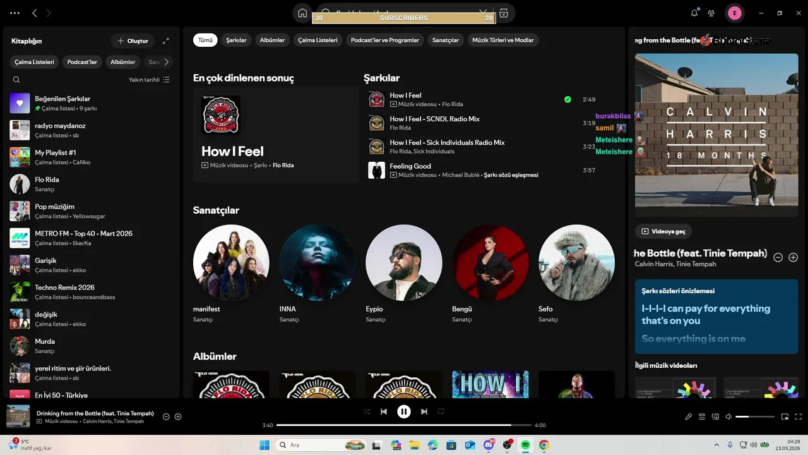The width and height of the screenshot is (808, 455).
Task: Open the notifications bell
Action: [x=694, y=13]
